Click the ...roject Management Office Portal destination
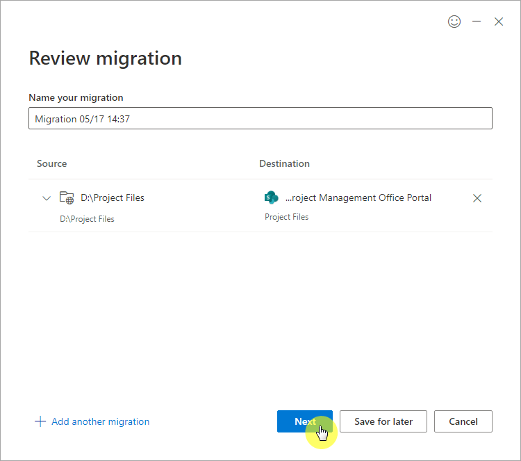 coord(358,197)
